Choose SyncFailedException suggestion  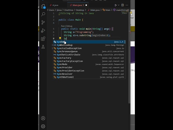[x=89, y=48]
